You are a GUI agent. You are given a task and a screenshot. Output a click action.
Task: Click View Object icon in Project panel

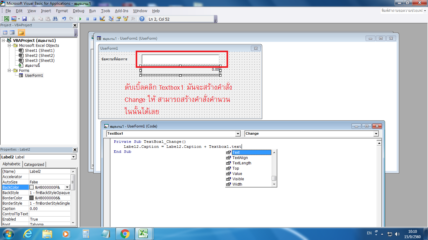tap(12, 32)
